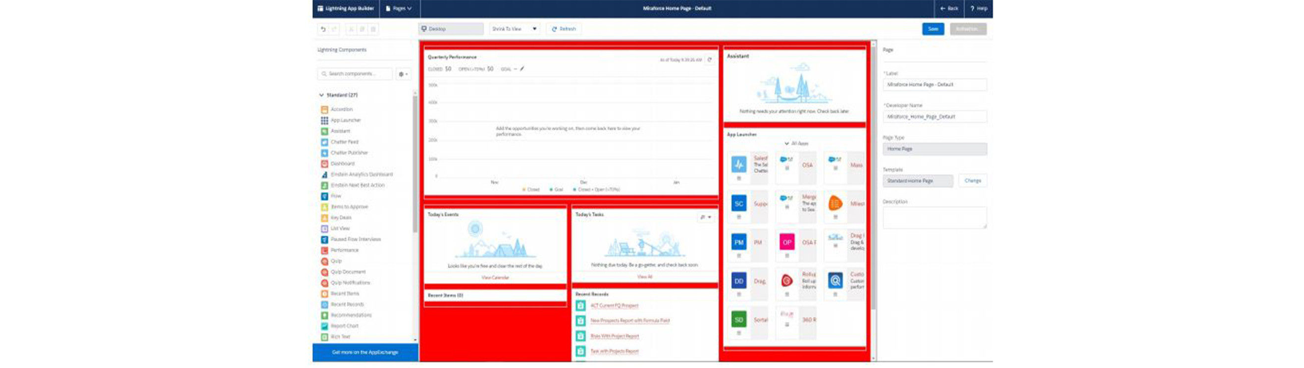This screenshot has height=368, width=1304.
Task: Click the SD app tile icon
Action: [738, 320]
